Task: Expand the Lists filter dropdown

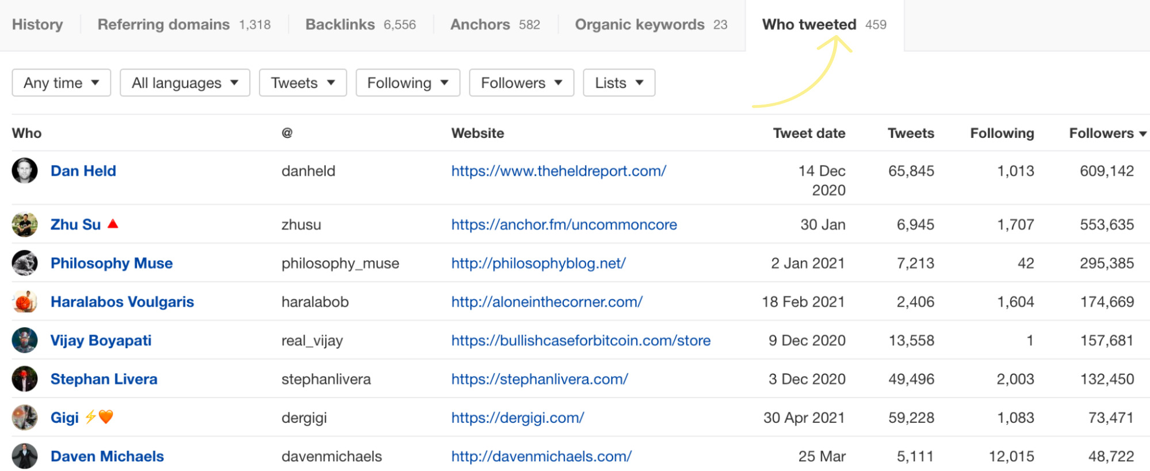Action: click(618, 82)
